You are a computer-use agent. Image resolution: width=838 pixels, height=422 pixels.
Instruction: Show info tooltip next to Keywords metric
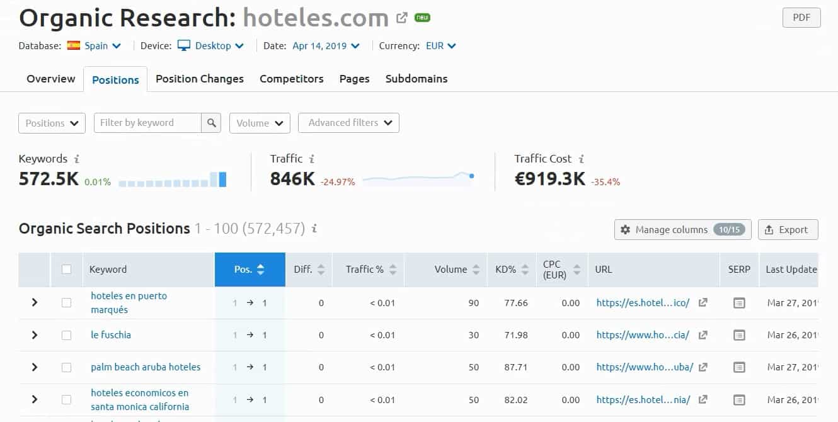coord(77,159)
